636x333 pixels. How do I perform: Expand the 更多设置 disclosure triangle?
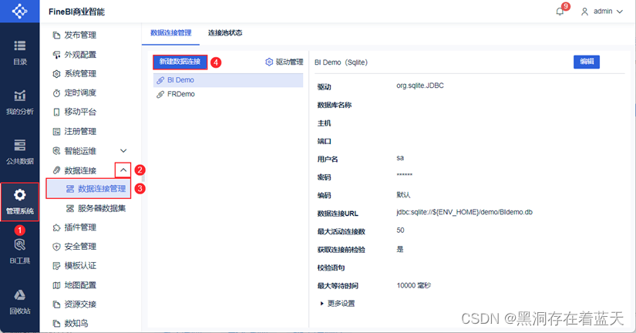tap(321, 304)
